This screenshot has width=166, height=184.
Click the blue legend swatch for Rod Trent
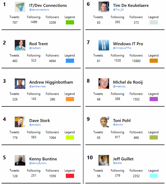click(x=70, y=61)
